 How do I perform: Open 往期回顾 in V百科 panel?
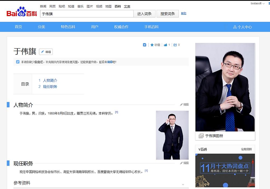[x=246, y=149]
